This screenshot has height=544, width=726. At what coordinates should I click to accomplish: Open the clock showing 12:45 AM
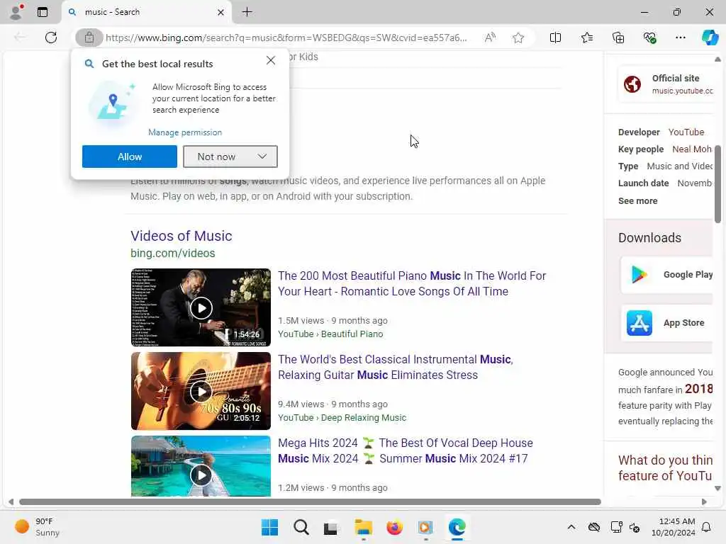[x=674, y=527]
